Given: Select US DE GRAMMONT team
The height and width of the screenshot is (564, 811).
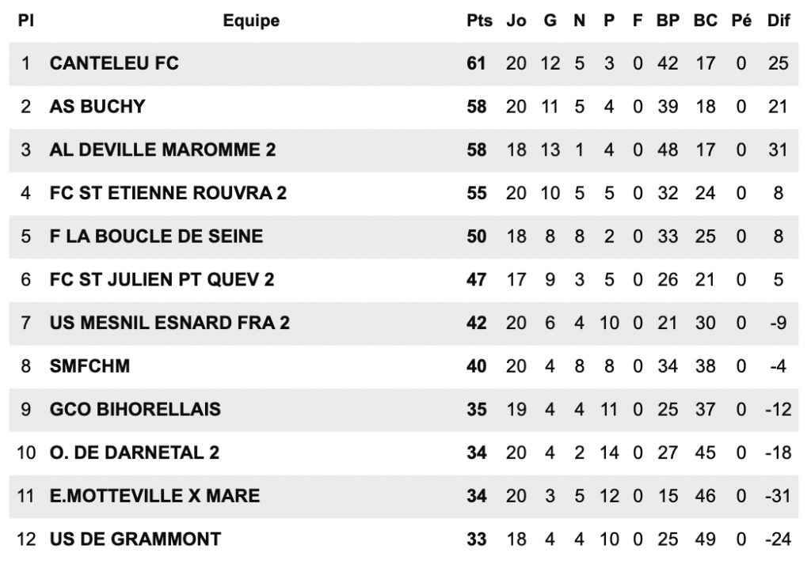Looking at the screenshot, I should coord(135,539).
